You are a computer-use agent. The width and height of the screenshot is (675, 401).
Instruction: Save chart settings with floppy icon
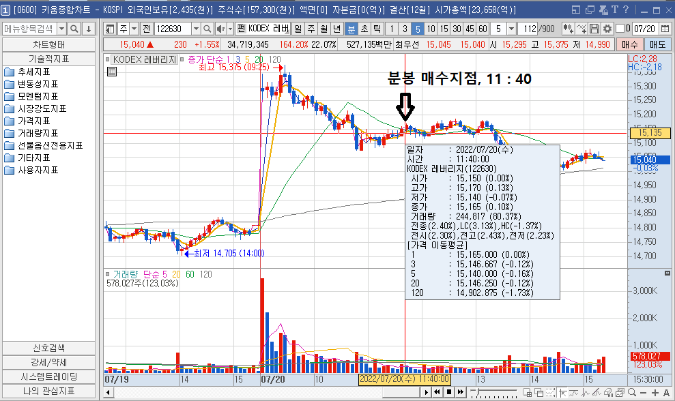pyautogui.click(x=594, y=29)
